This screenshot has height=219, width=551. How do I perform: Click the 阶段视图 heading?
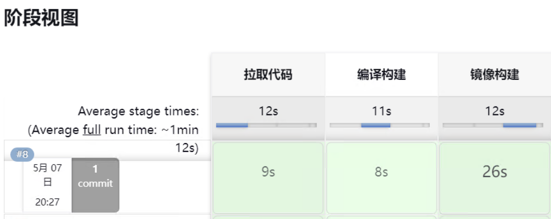tap(41, 18)
